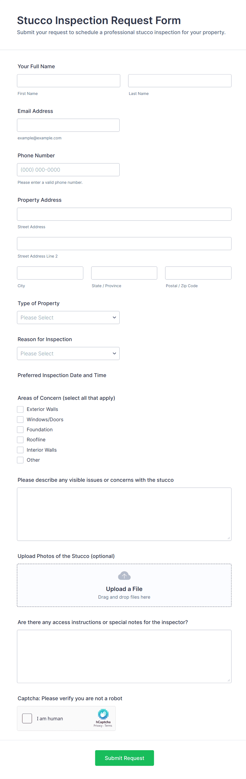Click into the Email Address field

coord(68,125)
